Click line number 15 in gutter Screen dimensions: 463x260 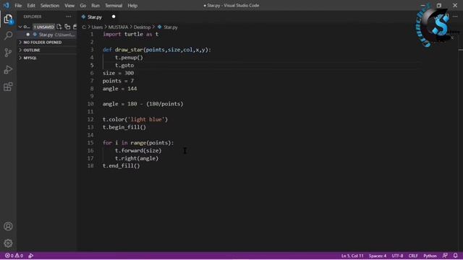click(90, 143)
